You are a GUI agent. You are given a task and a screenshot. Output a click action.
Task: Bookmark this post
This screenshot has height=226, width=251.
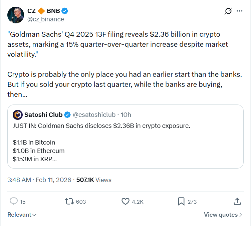(x=181, y=201)
